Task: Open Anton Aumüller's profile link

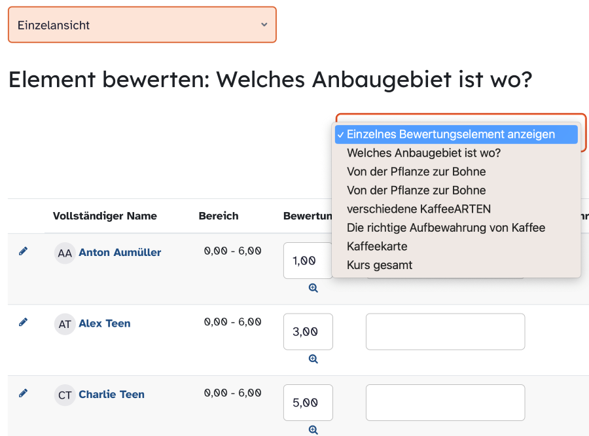Action: (x=120, y=252)
